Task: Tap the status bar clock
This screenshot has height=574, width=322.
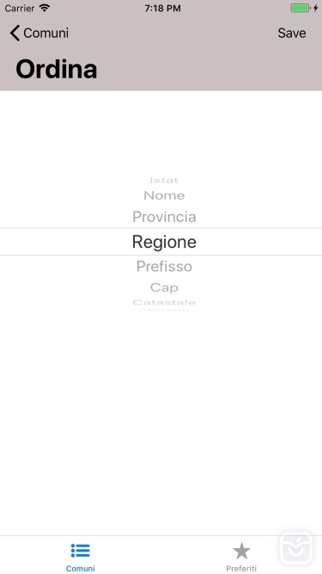Action: click(162, 8)
